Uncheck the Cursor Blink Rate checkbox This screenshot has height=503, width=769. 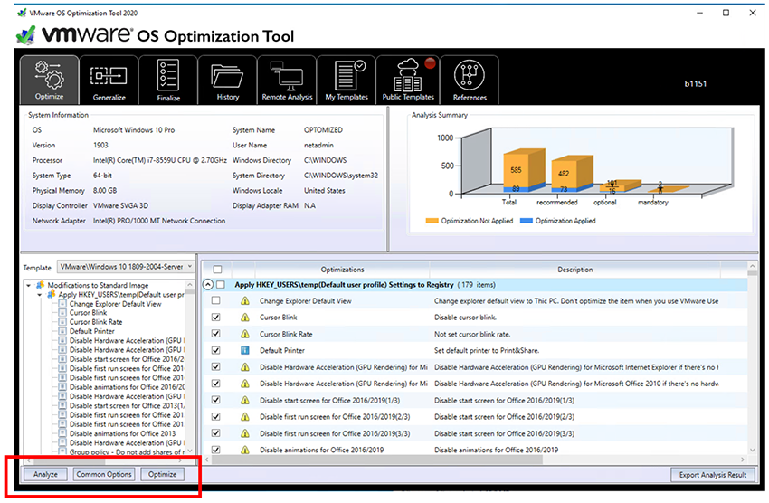tap(216, 333)
